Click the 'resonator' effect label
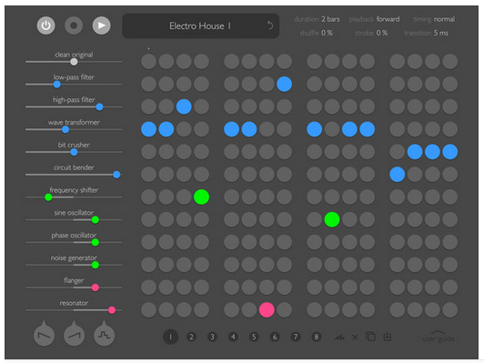 tap(74, 303)
